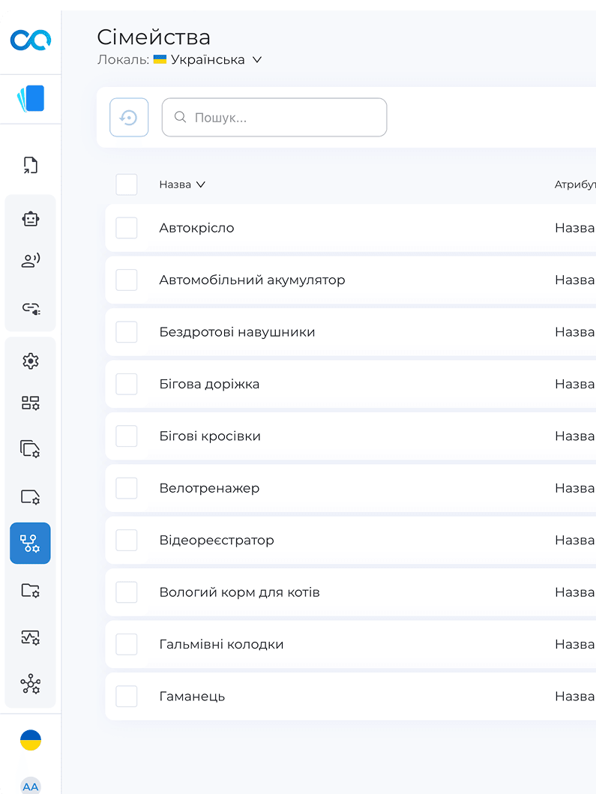
Task: Open the file import icon in sidebar
Action: click(x=31, y=166)
